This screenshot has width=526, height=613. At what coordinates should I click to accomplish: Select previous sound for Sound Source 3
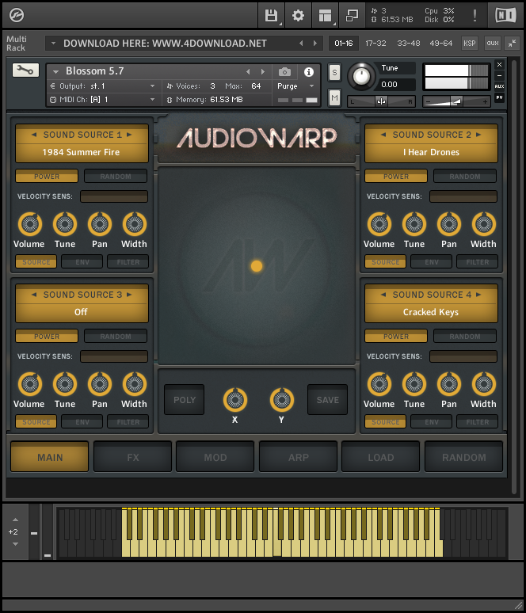coord(34,295)
